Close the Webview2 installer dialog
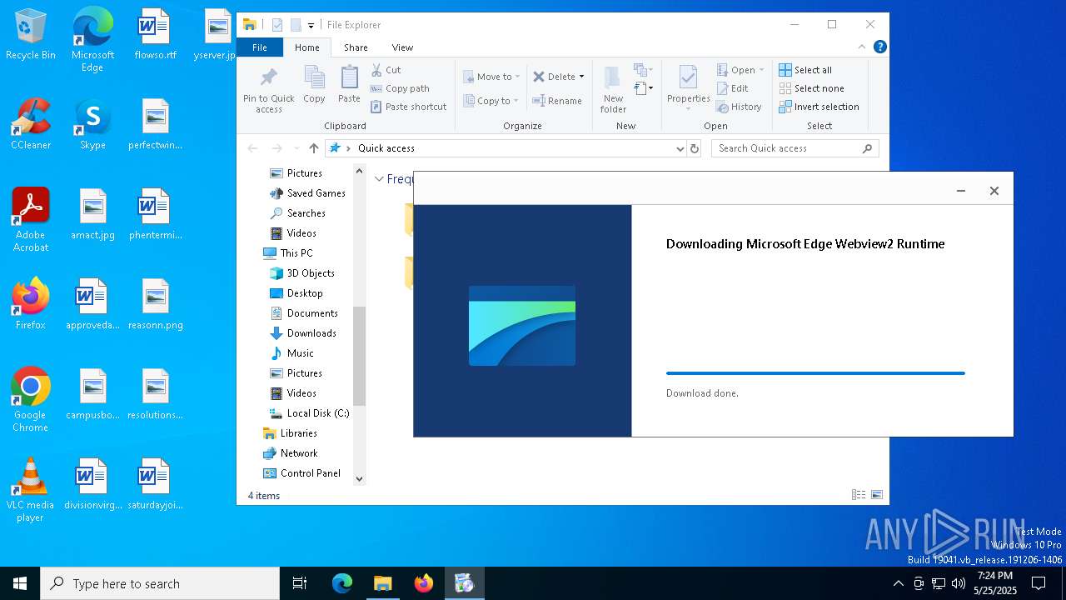1066x600 pixels. click(994, 191)
